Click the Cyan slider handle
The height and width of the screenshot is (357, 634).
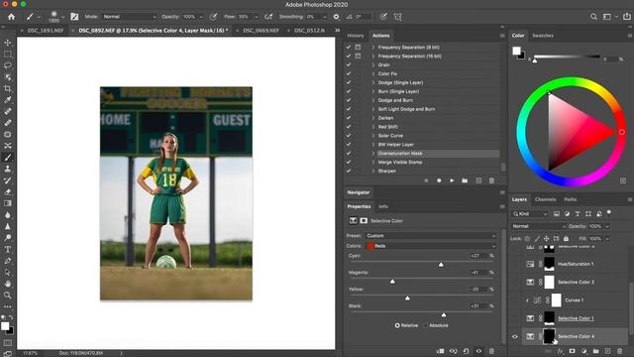click(441, 265)
